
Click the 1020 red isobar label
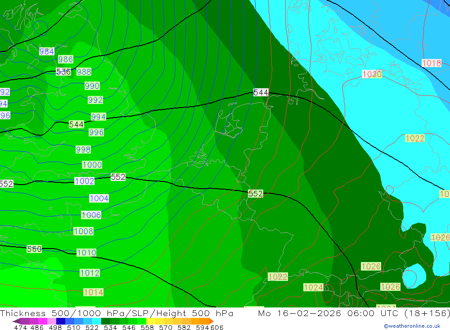tap(372, 74)
